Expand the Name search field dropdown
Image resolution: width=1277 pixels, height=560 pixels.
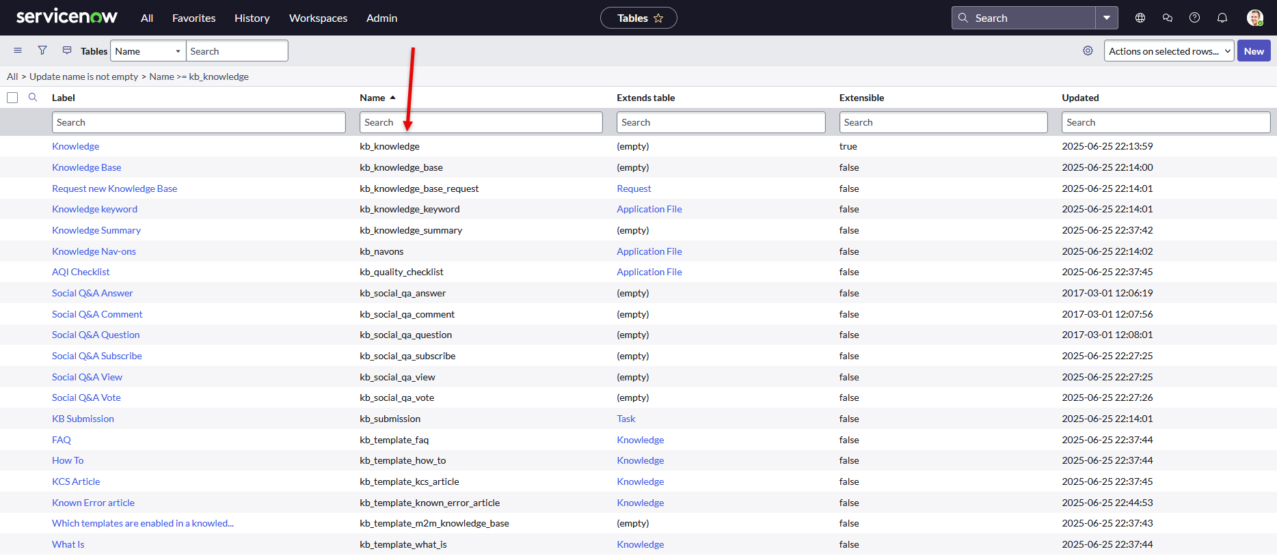tap(148, 51)
